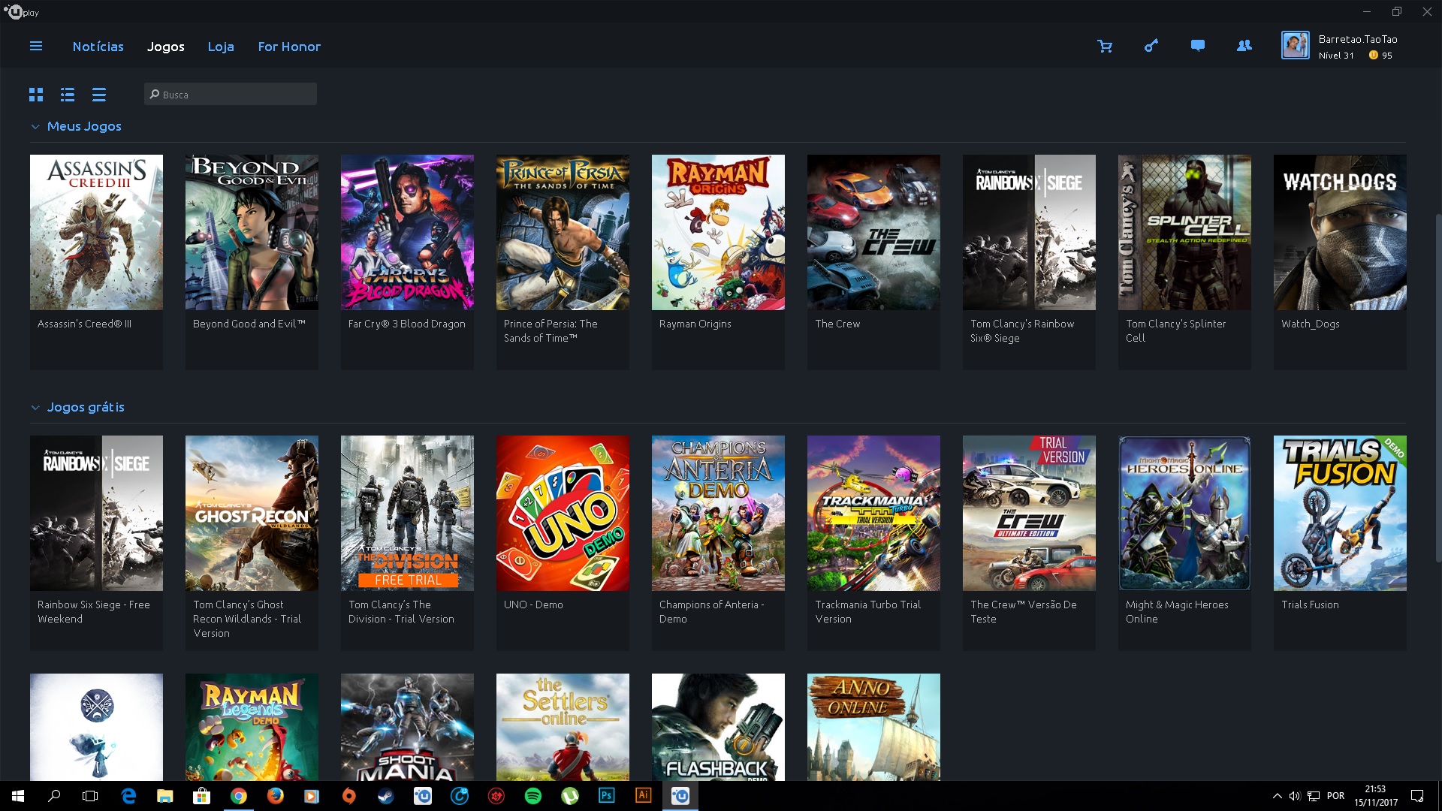Open Spotify from the taskbar

point(533,796)
